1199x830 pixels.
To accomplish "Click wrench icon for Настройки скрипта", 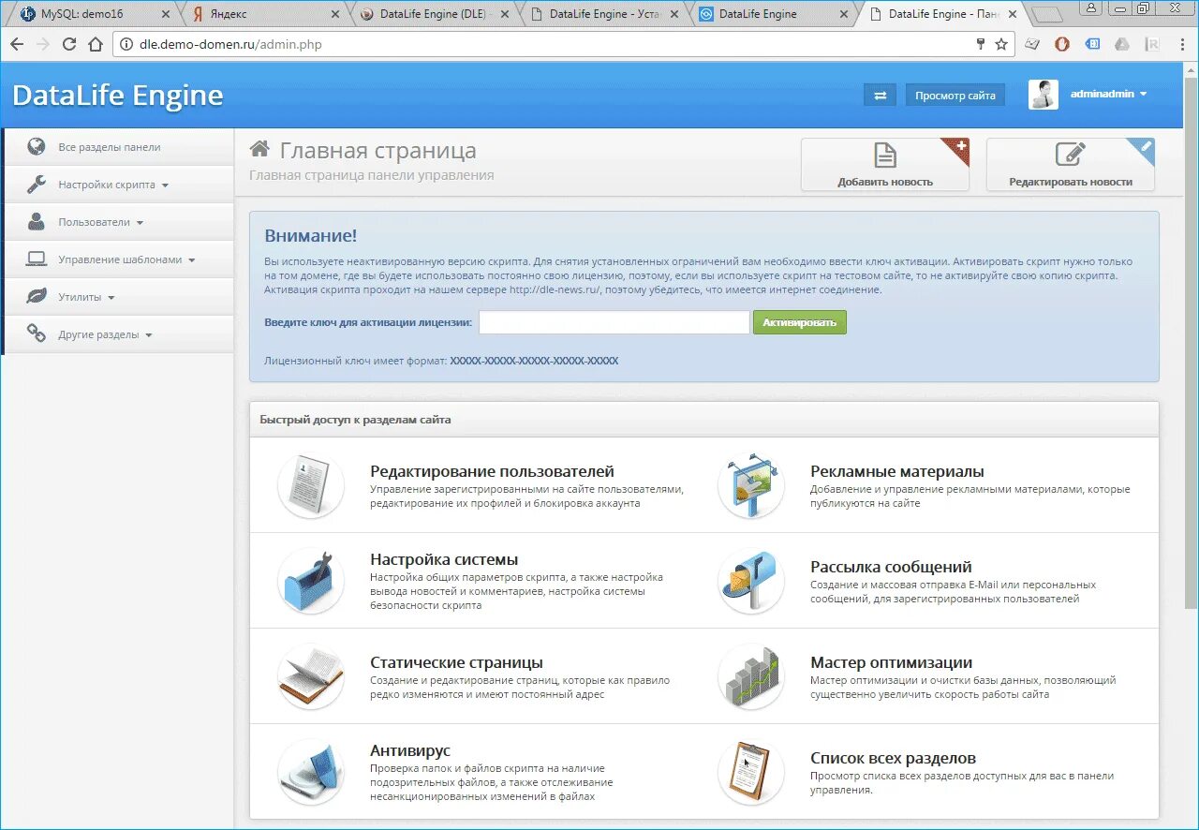I will pos(37,184).
